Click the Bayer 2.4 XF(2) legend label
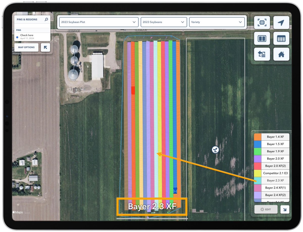Screen dimensions: 303x232 (275, 195)
